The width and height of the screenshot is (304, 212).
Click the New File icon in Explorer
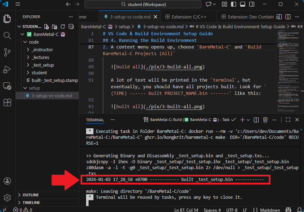tap(46, 26)
